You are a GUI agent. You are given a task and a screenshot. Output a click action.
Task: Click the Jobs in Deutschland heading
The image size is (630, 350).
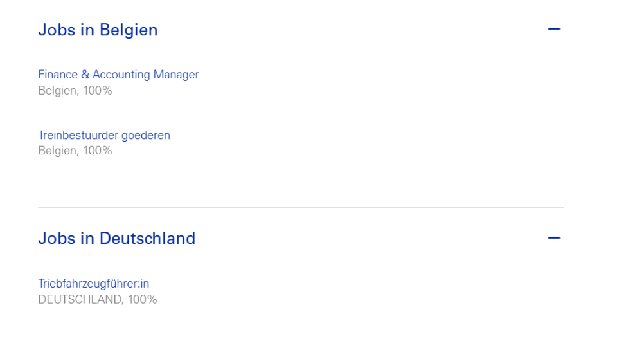pos(116,238)
